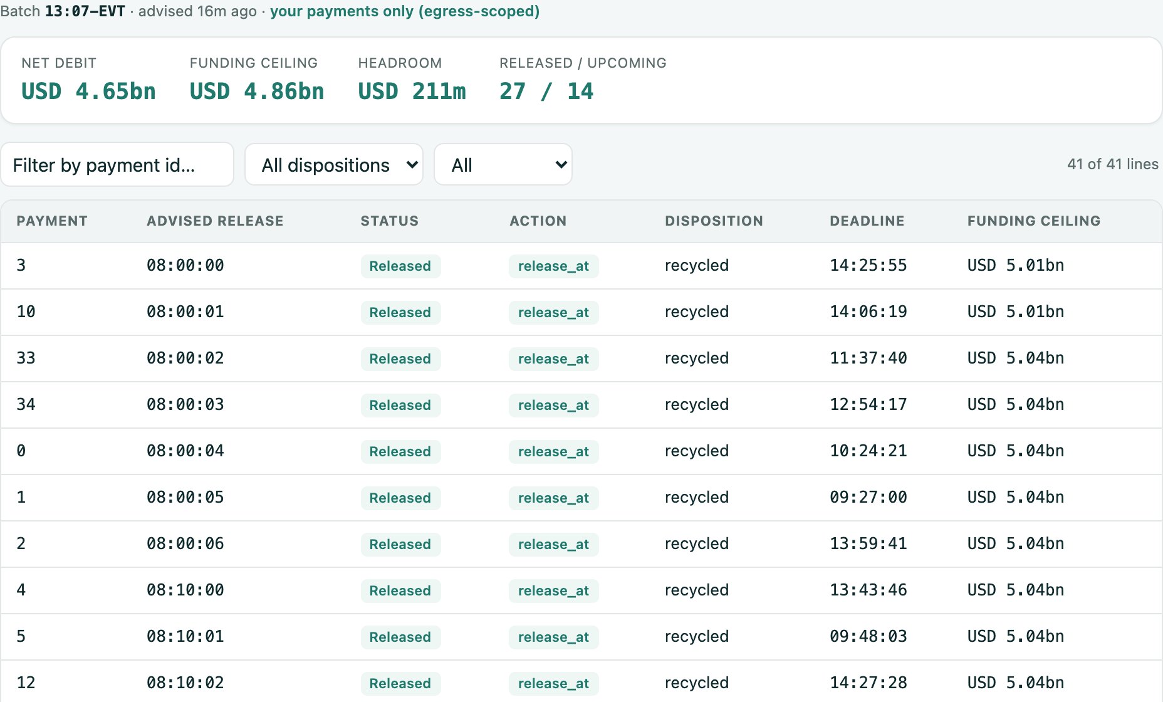The image size is (1163, 702).
Task: Click the Released badge in payment 12 row
Action: point(400,683)
